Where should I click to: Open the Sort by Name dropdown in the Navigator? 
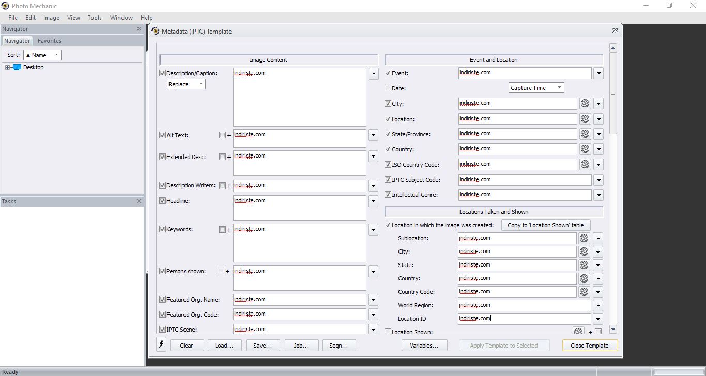pos(42,55)
